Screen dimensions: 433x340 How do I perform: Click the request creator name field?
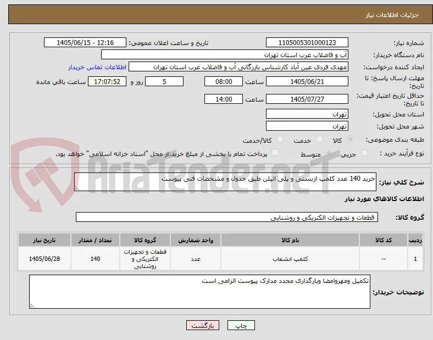(238, 67)
